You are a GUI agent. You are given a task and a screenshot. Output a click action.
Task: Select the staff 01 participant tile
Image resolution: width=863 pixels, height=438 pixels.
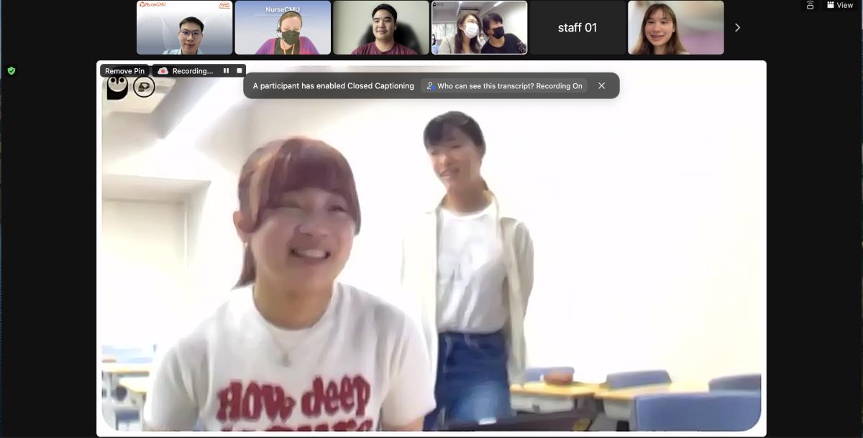(x=577, y=27)
